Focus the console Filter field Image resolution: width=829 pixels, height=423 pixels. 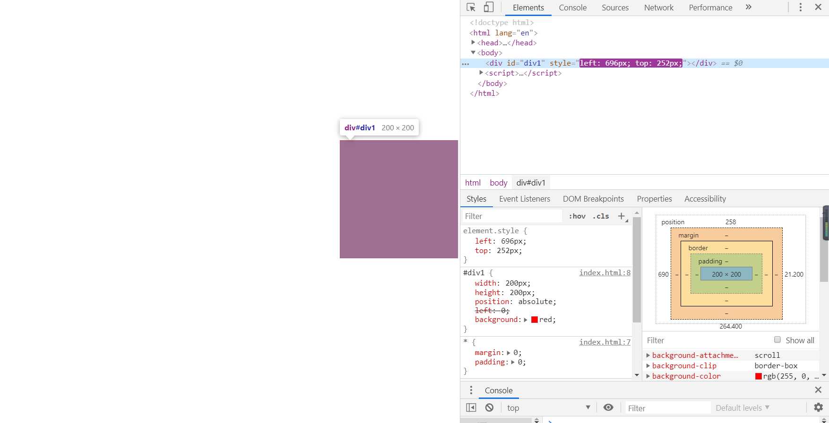[667, 408]
